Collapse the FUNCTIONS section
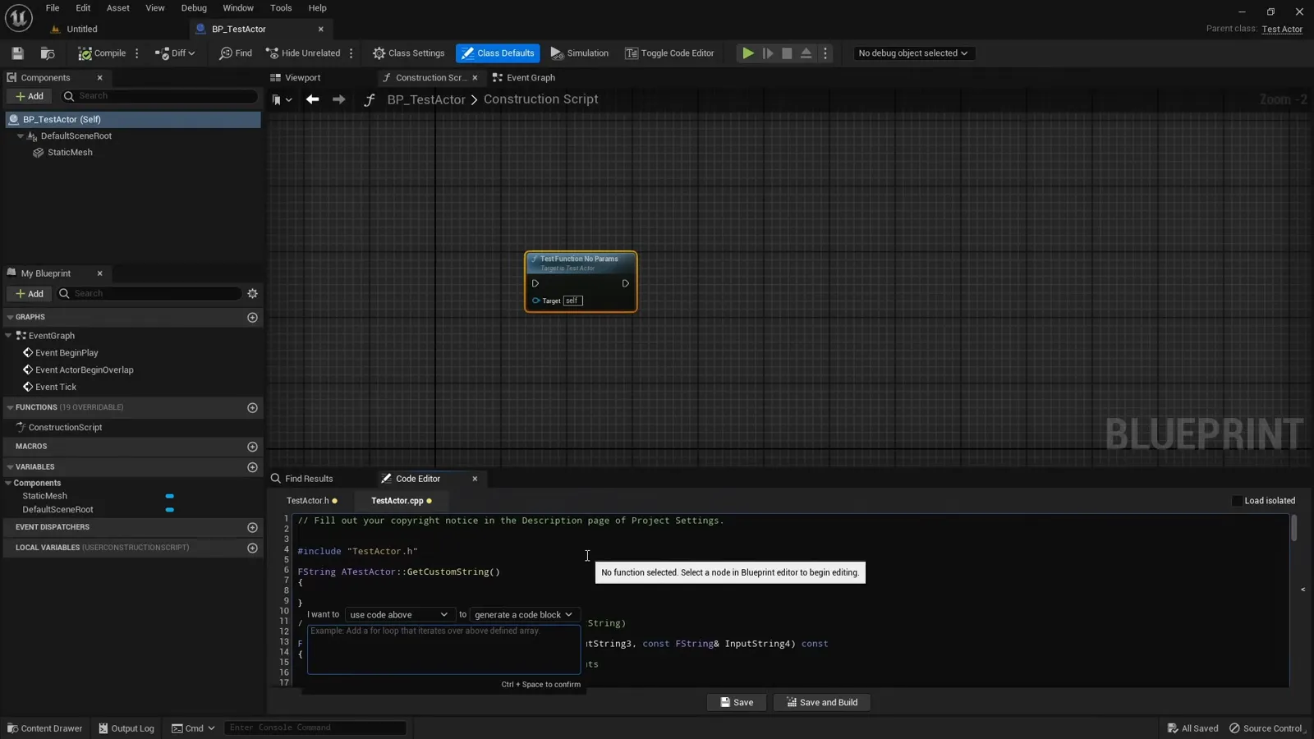 click(10, 407)
